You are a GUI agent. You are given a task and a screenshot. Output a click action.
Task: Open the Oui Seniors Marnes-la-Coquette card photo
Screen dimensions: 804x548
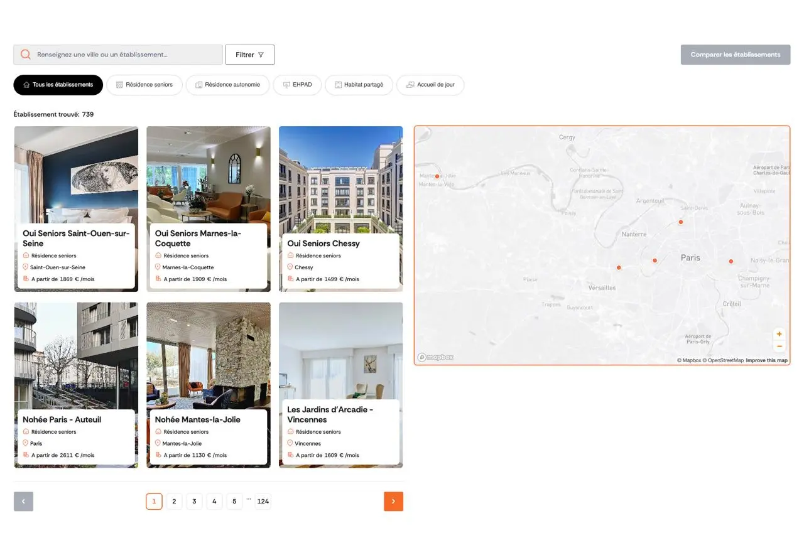[x=209, y=174]
